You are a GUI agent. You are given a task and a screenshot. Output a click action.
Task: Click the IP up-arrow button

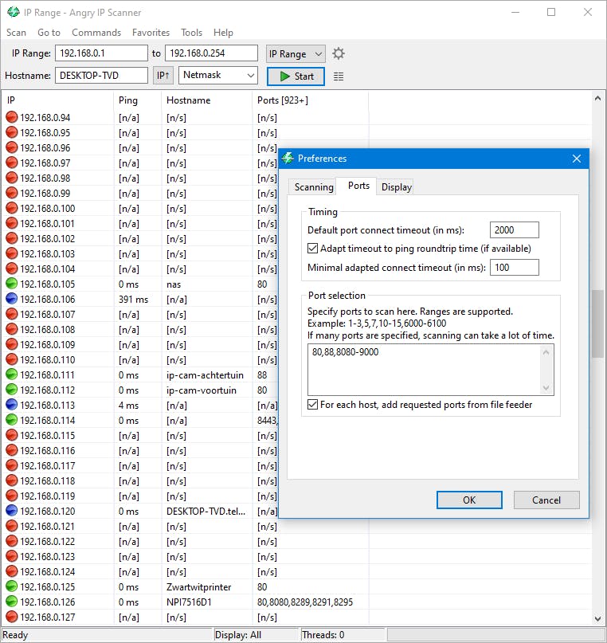coord(163,76)
